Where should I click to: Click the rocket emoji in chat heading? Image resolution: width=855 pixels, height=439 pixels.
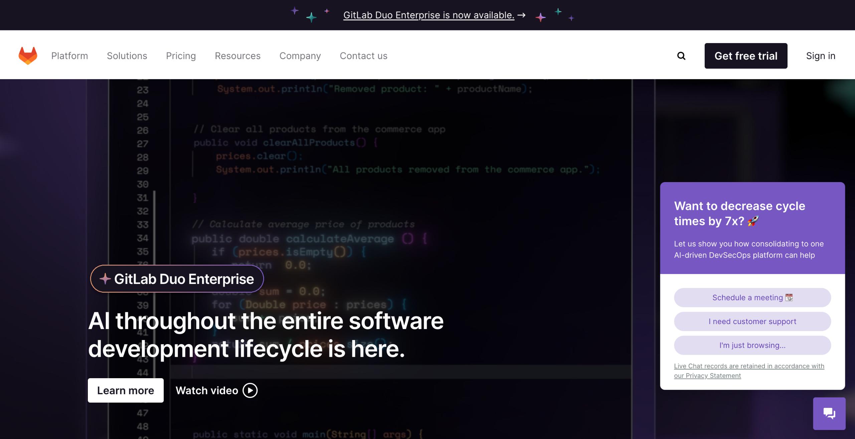click(753, 221)
